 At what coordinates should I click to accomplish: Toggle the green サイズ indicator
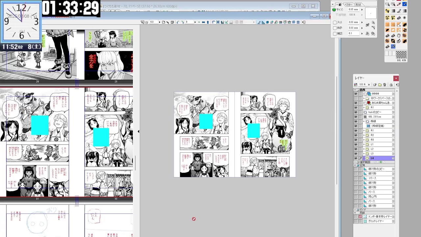334,10
